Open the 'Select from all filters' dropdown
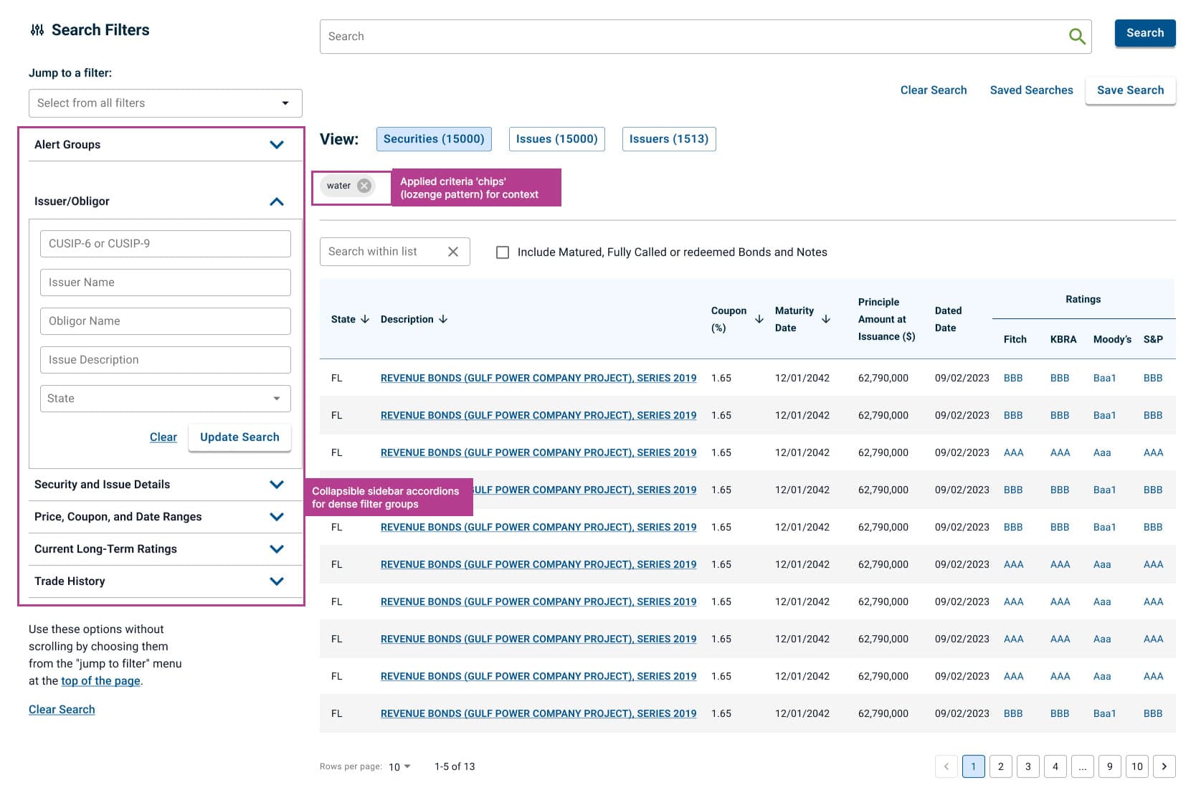1196x795 pixels. coord(165,103)
